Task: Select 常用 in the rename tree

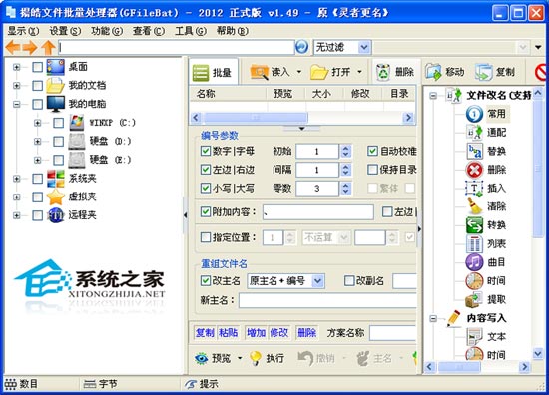Action: [496, 114]
